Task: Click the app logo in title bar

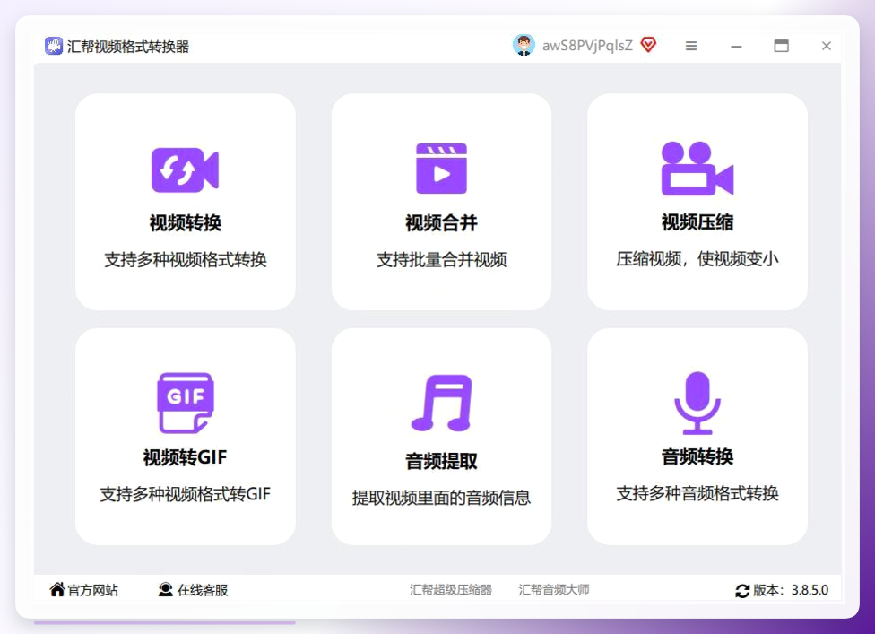Action: coord(54,46)
